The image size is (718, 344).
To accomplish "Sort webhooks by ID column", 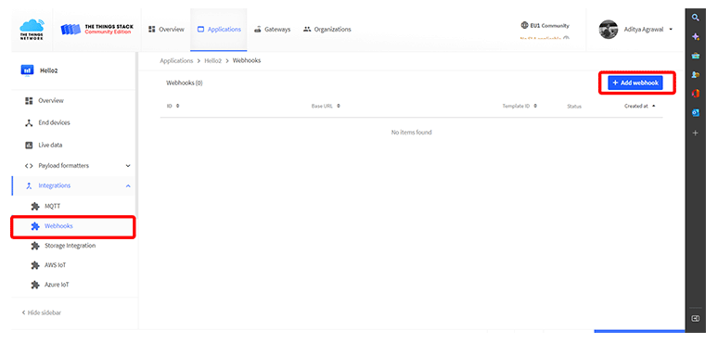I will click(x=173, y=106).
